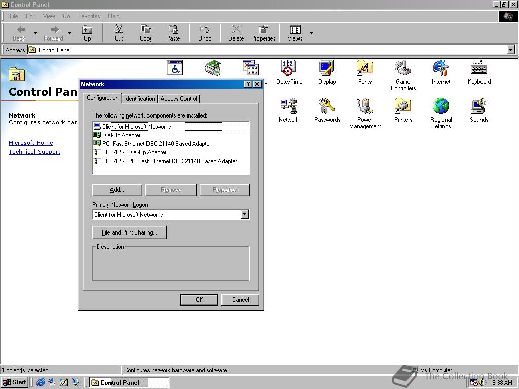Image resolution: width=519 pixels, height=389 pixels.
Task: Click the volume speaker tray icon
Action: tap(481, 383)
